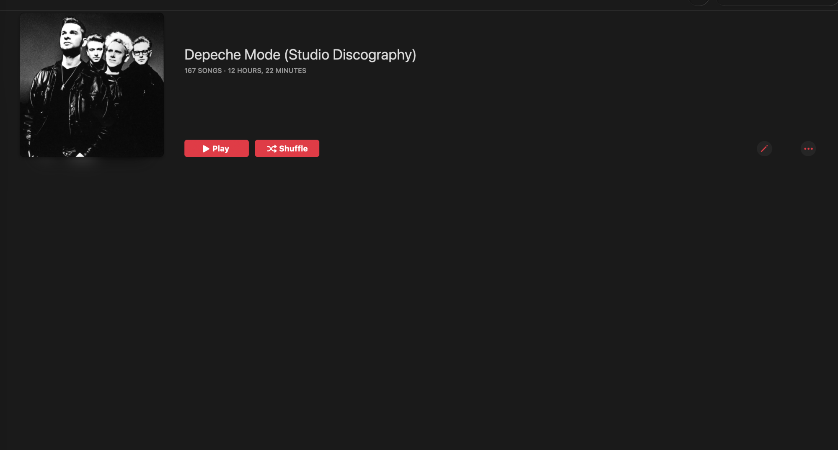Viewport: 838px width, 450px height.
Task: Click the "167 SONGS · 12 HOURS, 22 MINUTES" text
Action: [x=245, y=71]
